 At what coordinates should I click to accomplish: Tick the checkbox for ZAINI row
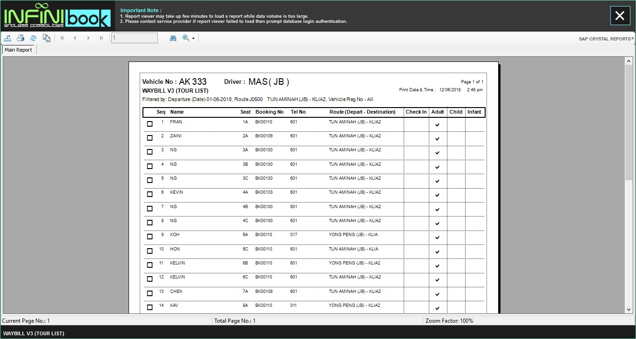click(x=149, y=138)
